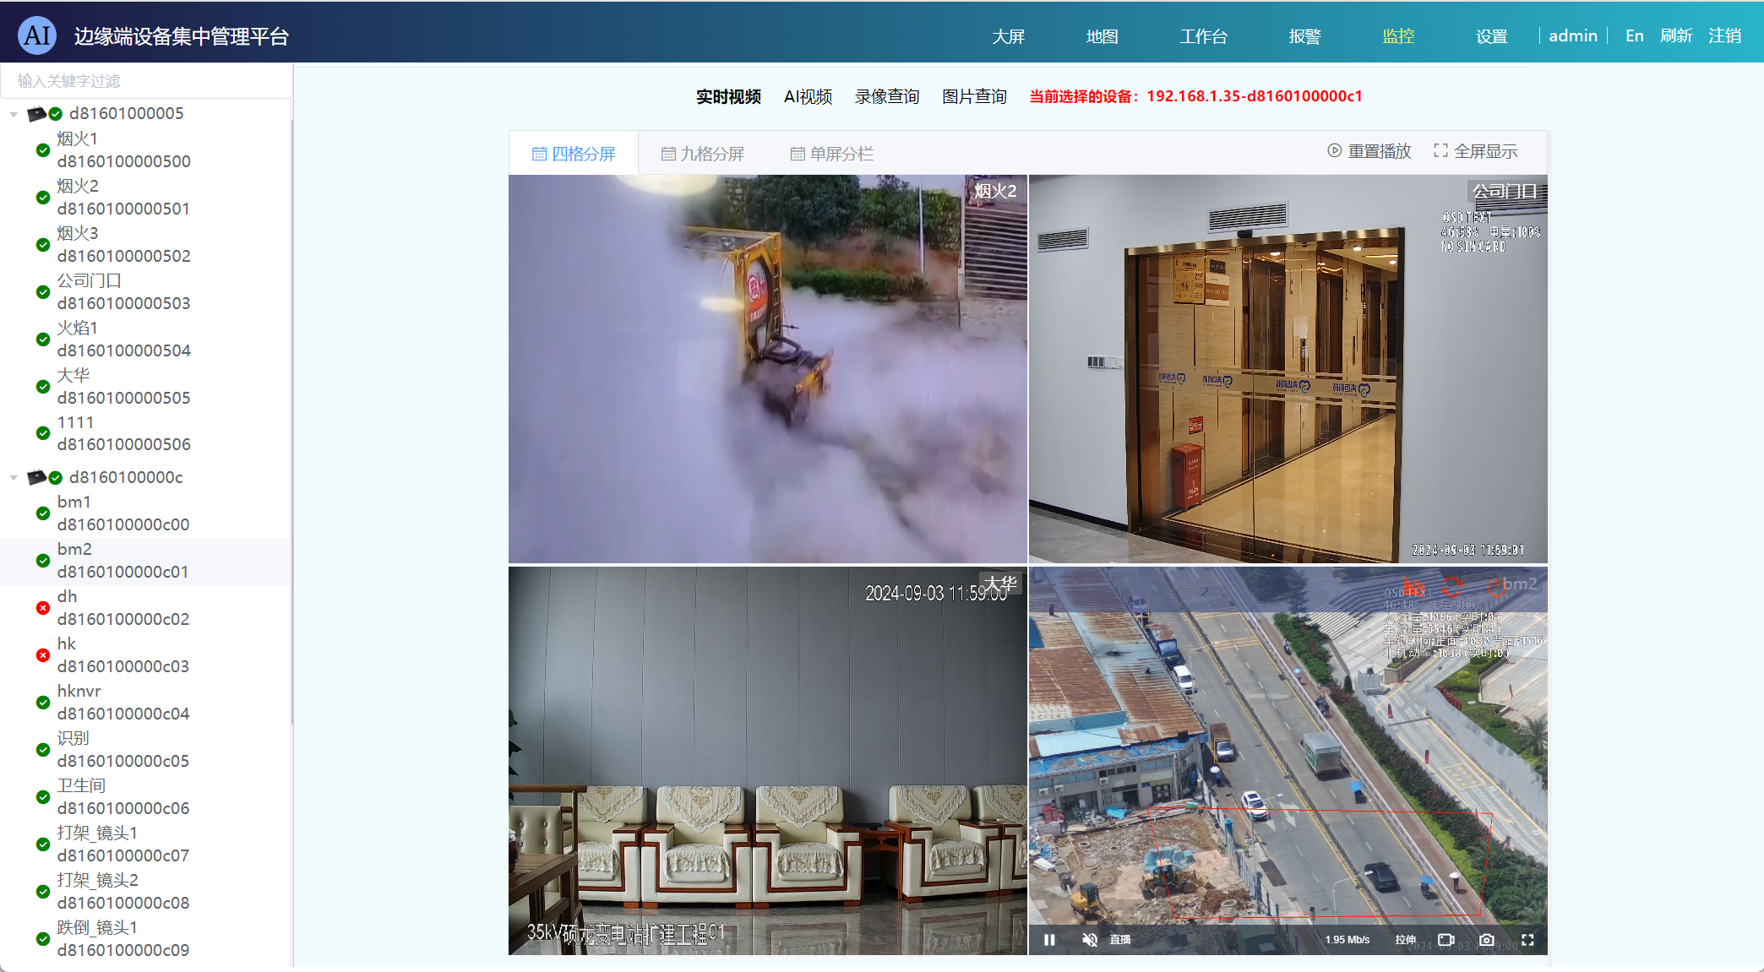Select the dh camera d8160100000c02

[122, 608]
